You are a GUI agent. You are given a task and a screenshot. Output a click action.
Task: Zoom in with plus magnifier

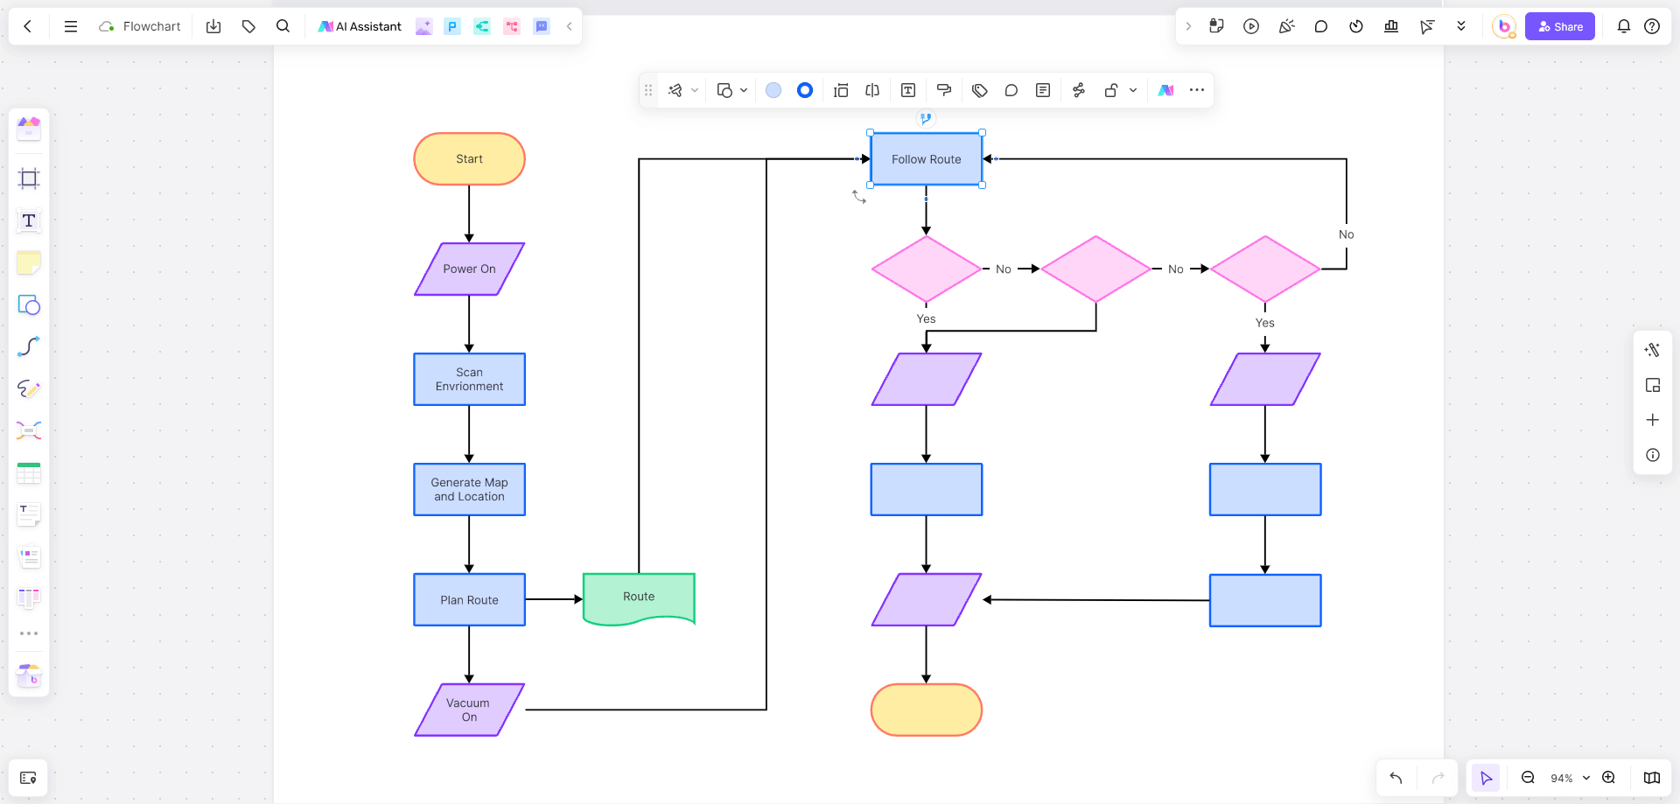click(1608, 778)
